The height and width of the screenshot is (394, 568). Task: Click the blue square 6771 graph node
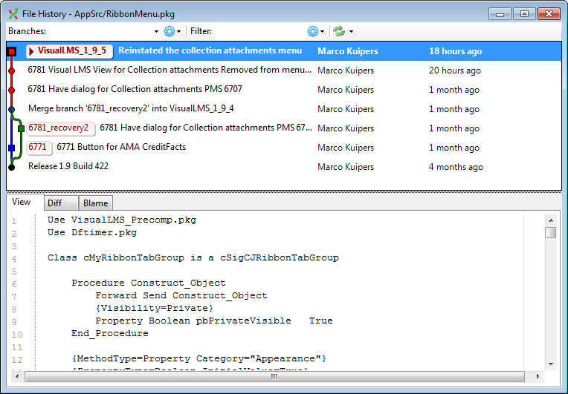pyautogui.click(x=11, y=148)
